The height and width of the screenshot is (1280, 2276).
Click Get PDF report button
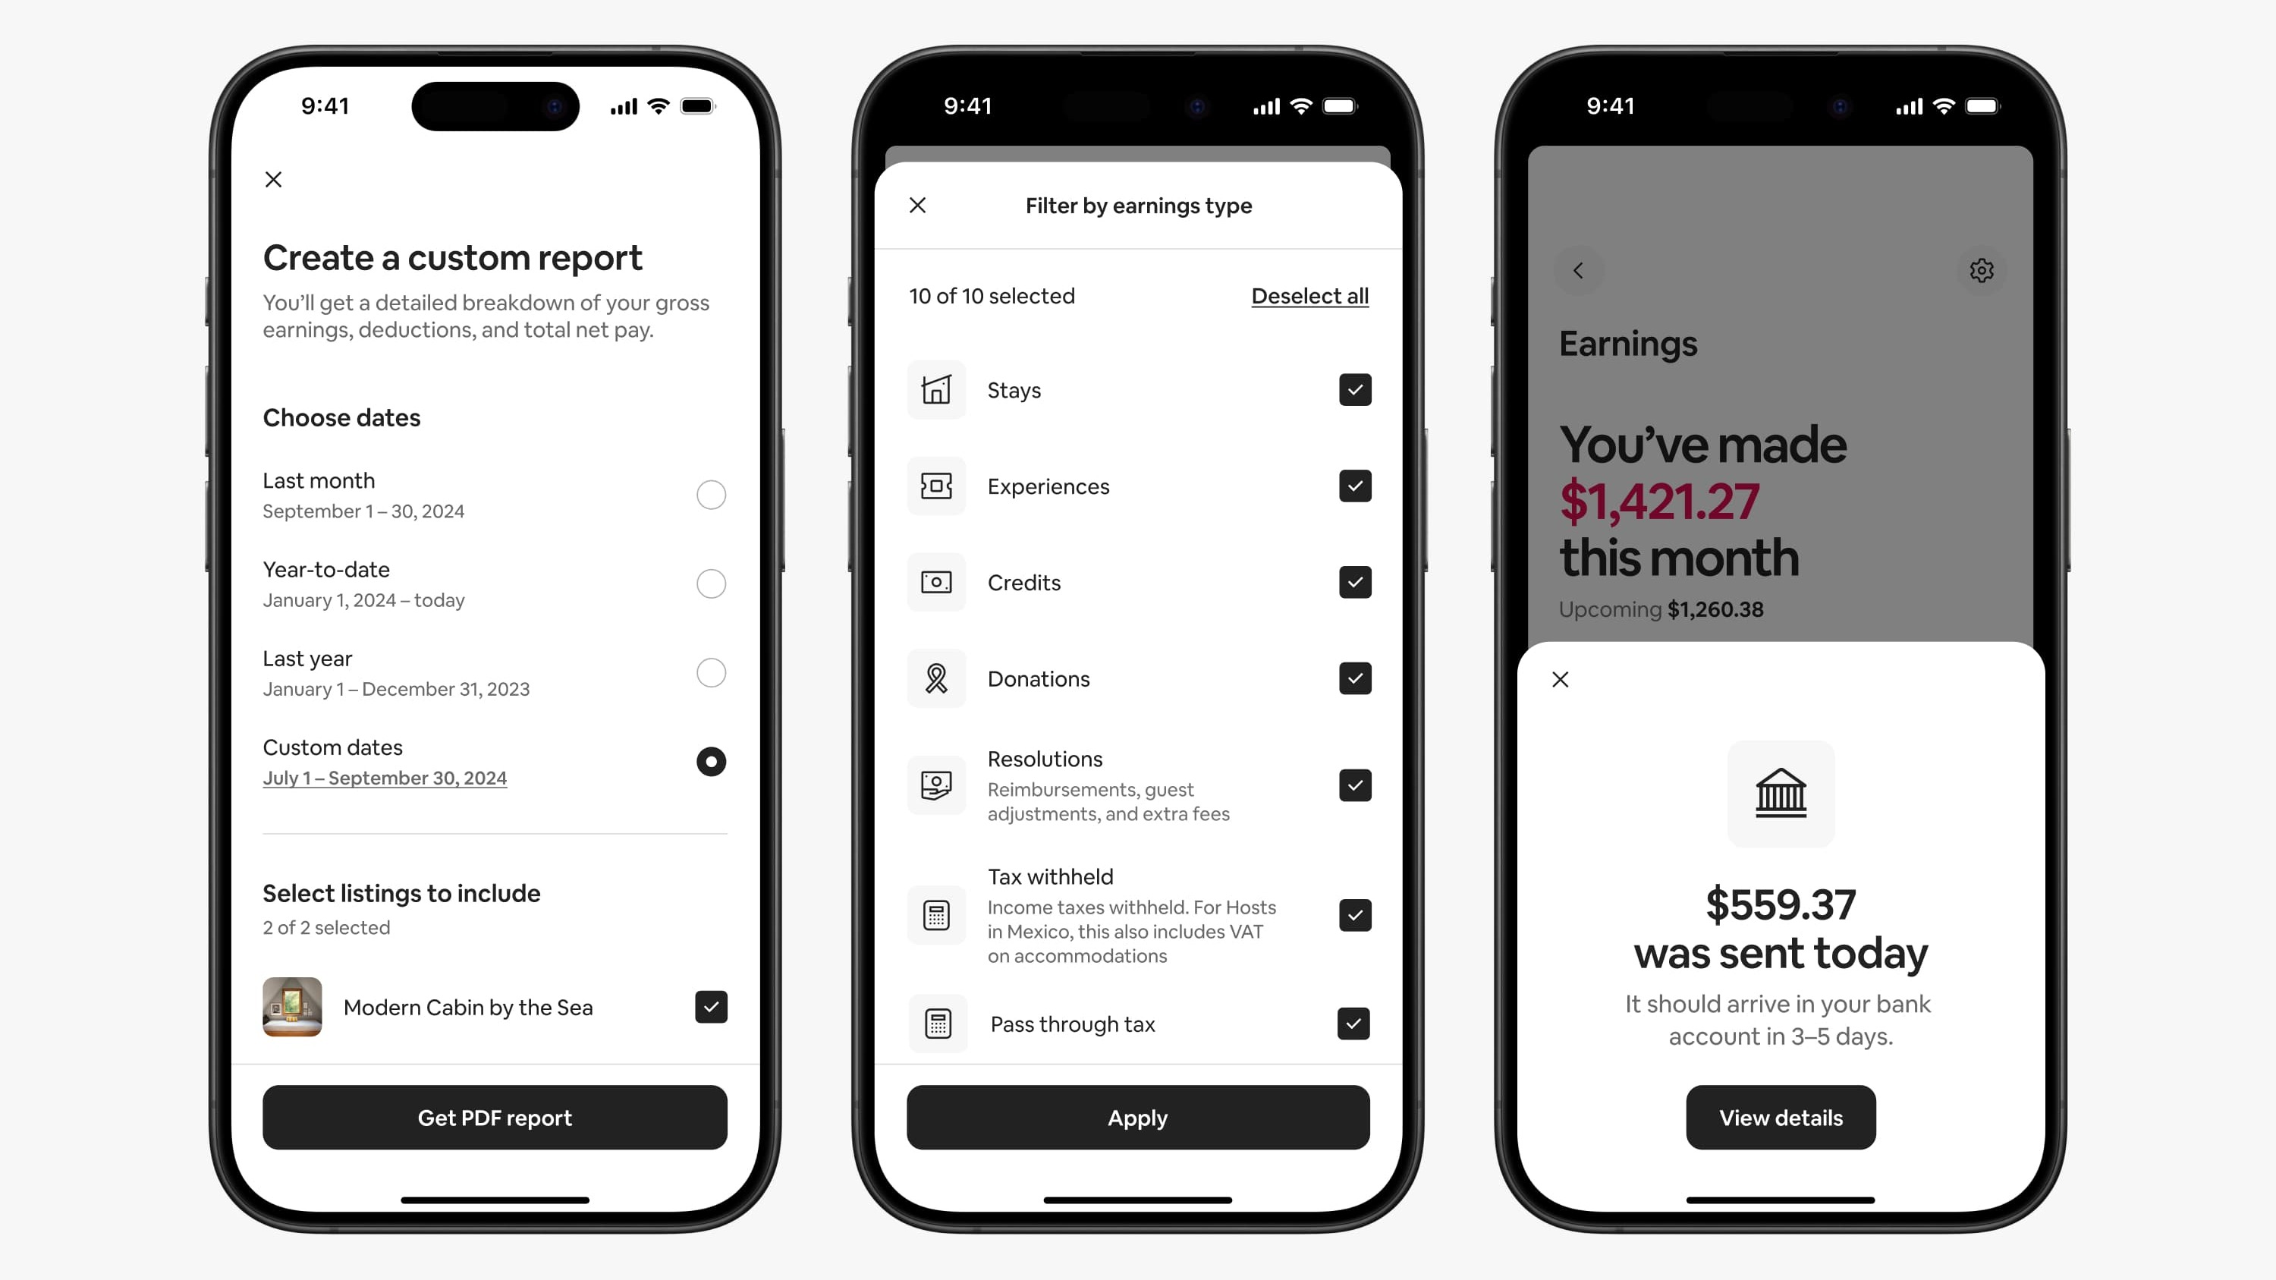[494, 1118]
